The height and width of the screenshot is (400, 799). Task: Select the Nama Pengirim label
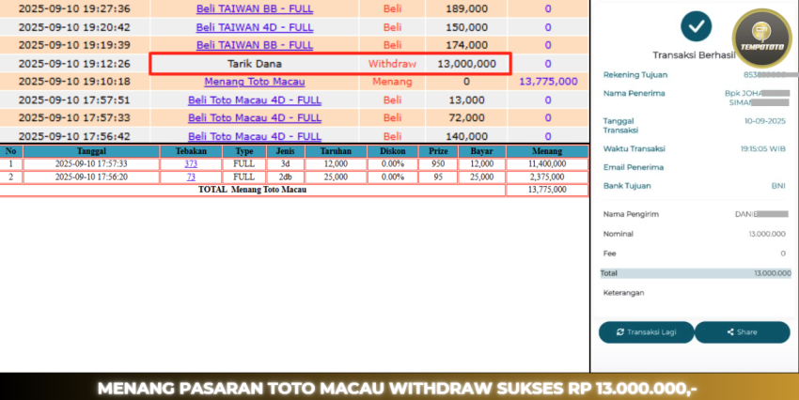[x=631, y=214]
